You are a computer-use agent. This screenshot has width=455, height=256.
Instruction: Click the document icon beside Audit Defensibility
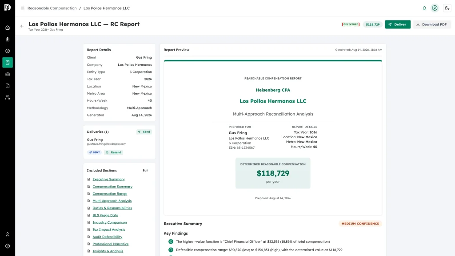88,237
